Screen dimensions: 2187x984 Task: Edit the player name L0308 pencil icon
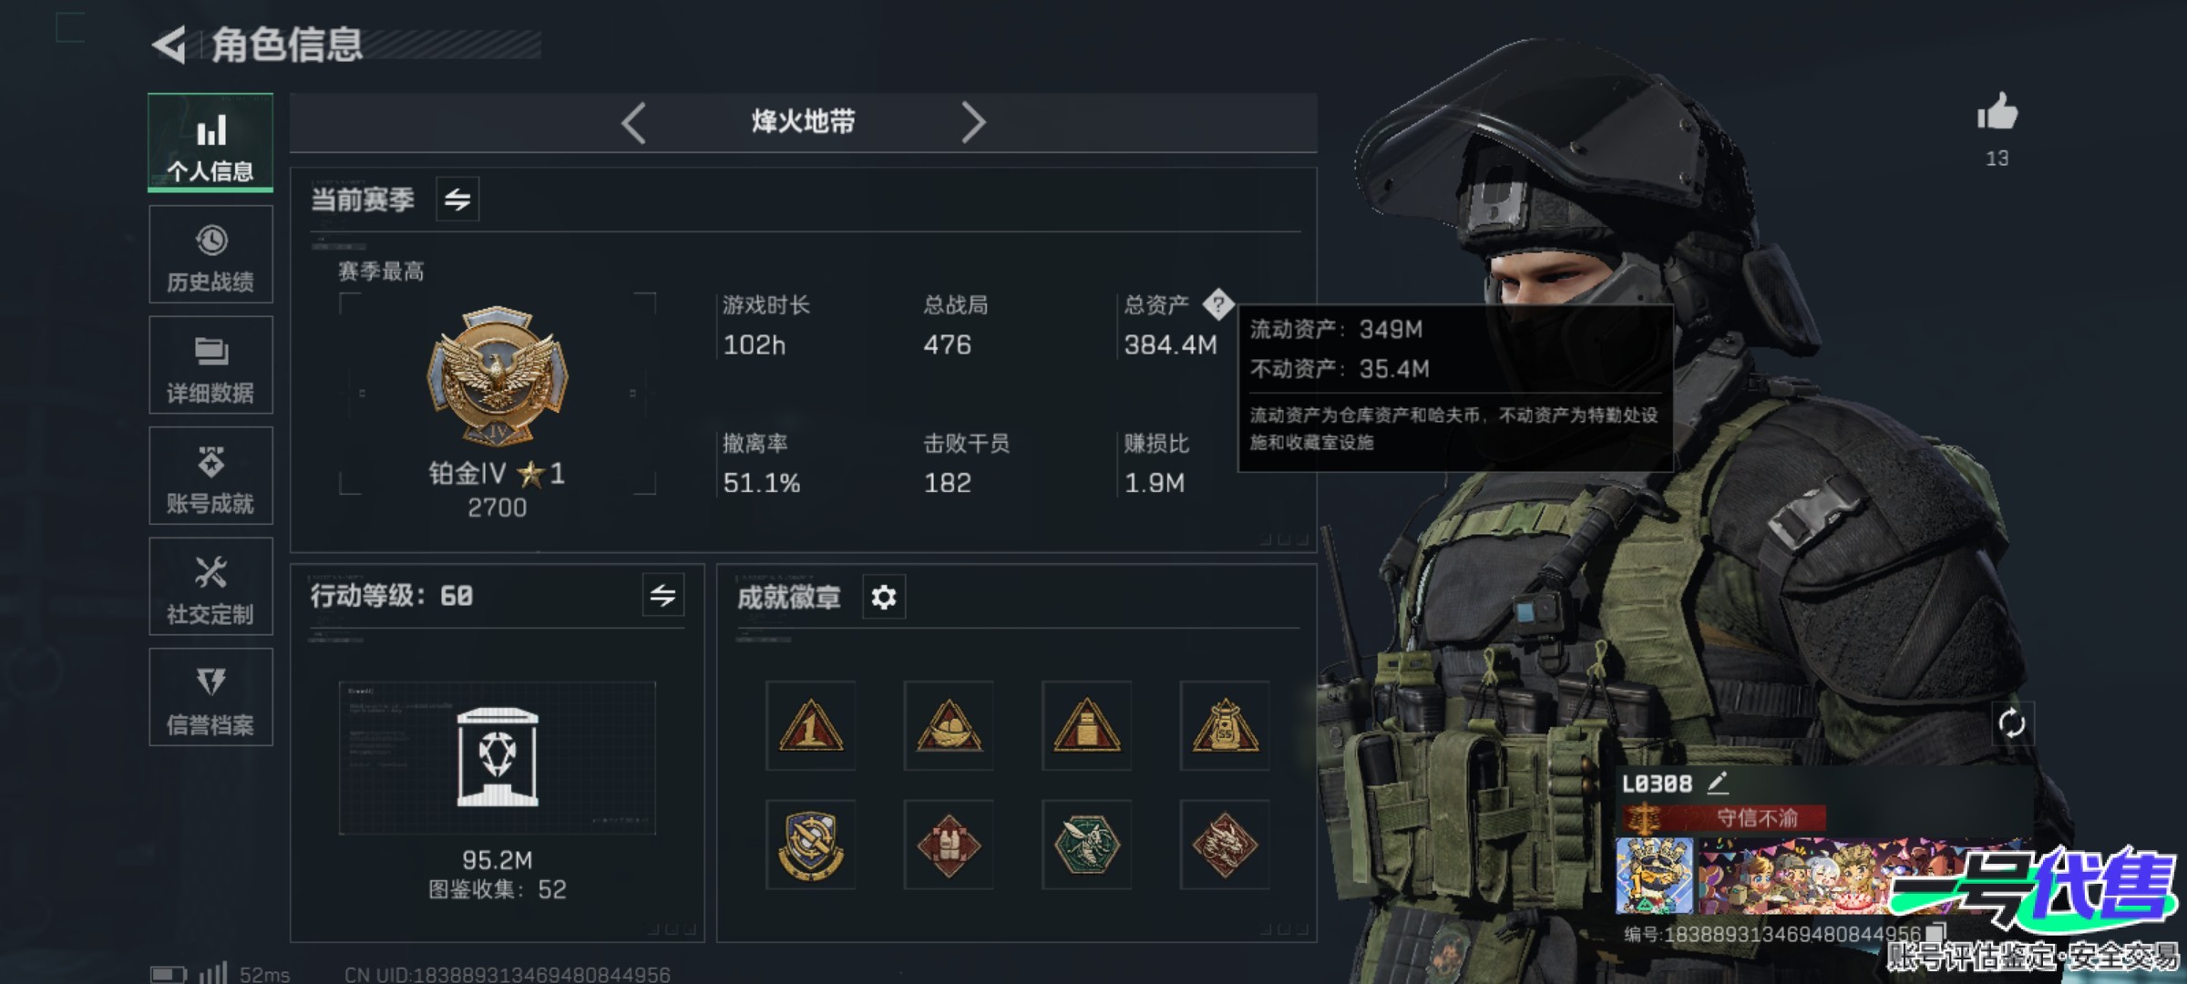pyautogui.click(x=1717, y=783)
